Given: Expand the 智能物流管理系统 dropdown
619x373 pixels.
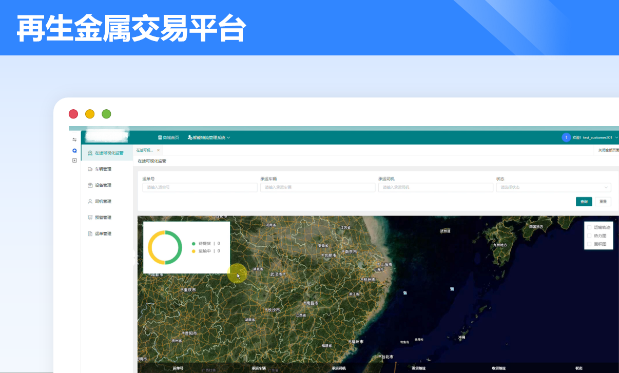Looking at the screenshot, I should [209, 138].
